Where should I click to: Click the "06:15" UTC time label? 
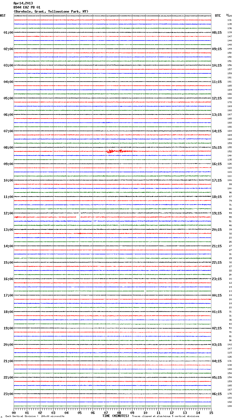pos(217,394)
